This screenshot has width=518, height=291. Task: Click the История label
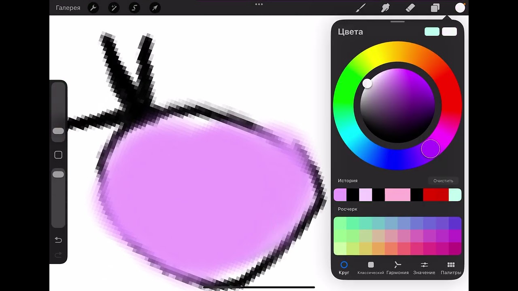(348, 181)
